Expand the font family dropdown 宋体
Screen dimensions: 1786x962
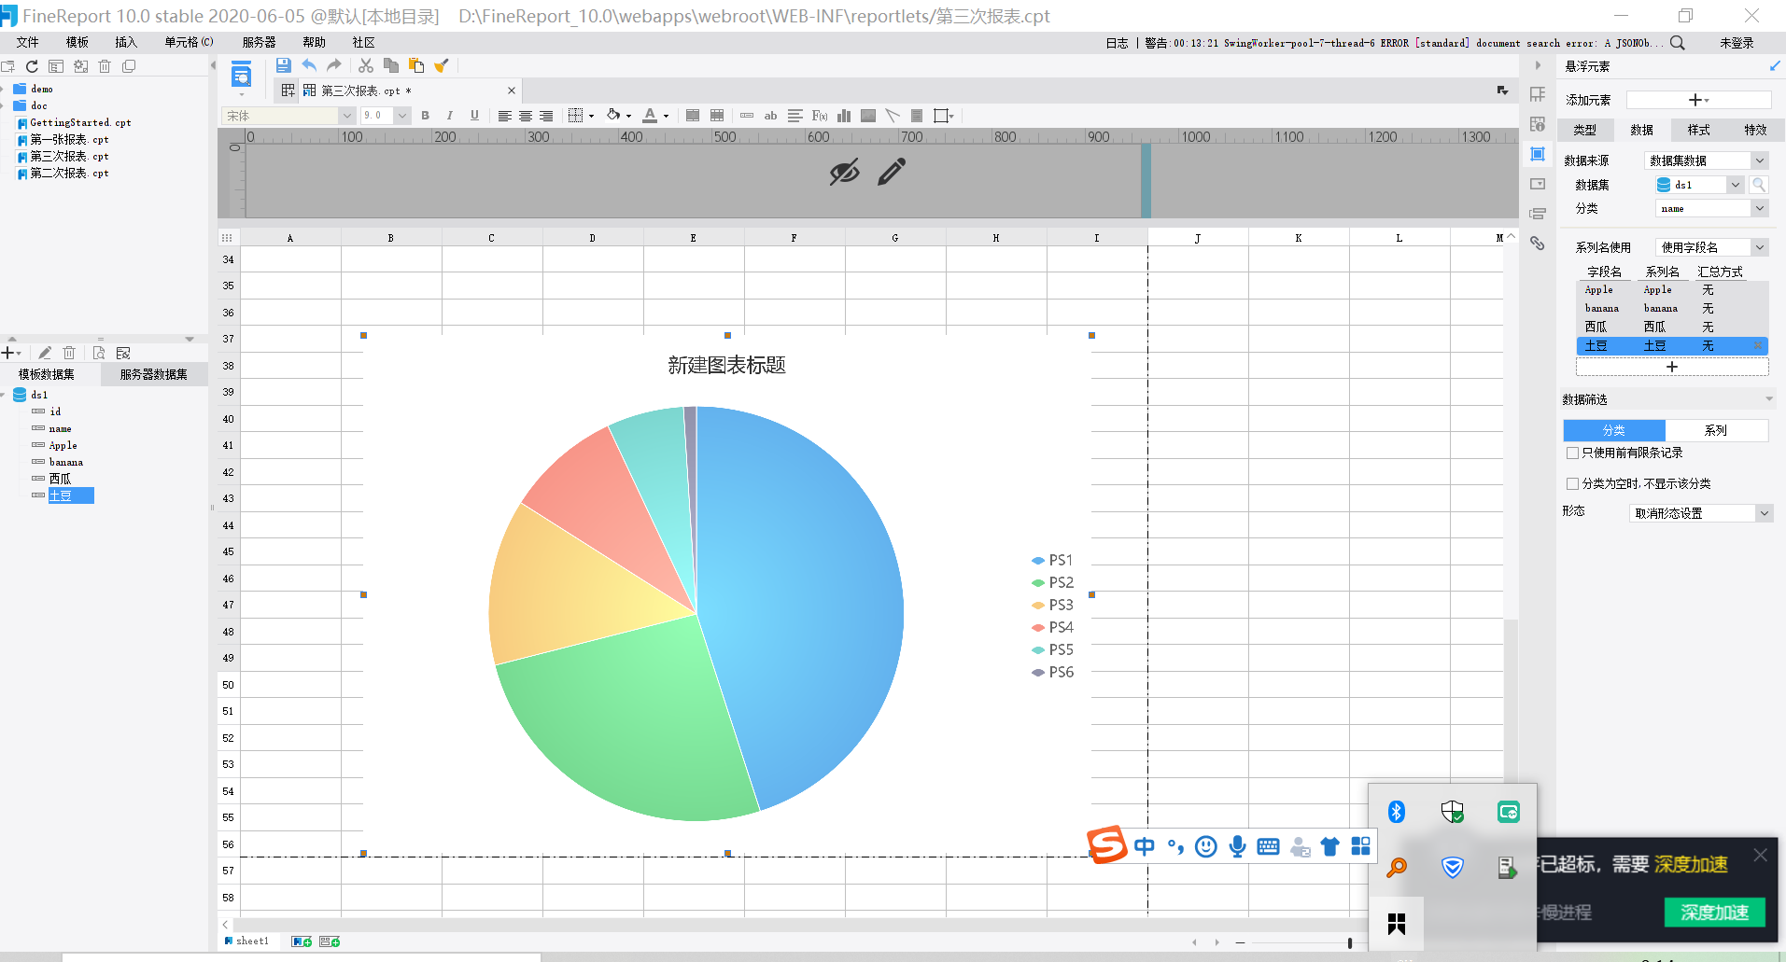[x=346, y=115]
